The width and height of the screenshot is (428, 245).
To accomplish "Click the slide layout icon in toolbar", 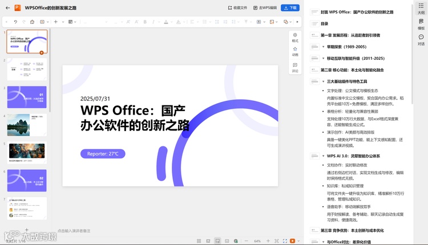I will (70, 22).
